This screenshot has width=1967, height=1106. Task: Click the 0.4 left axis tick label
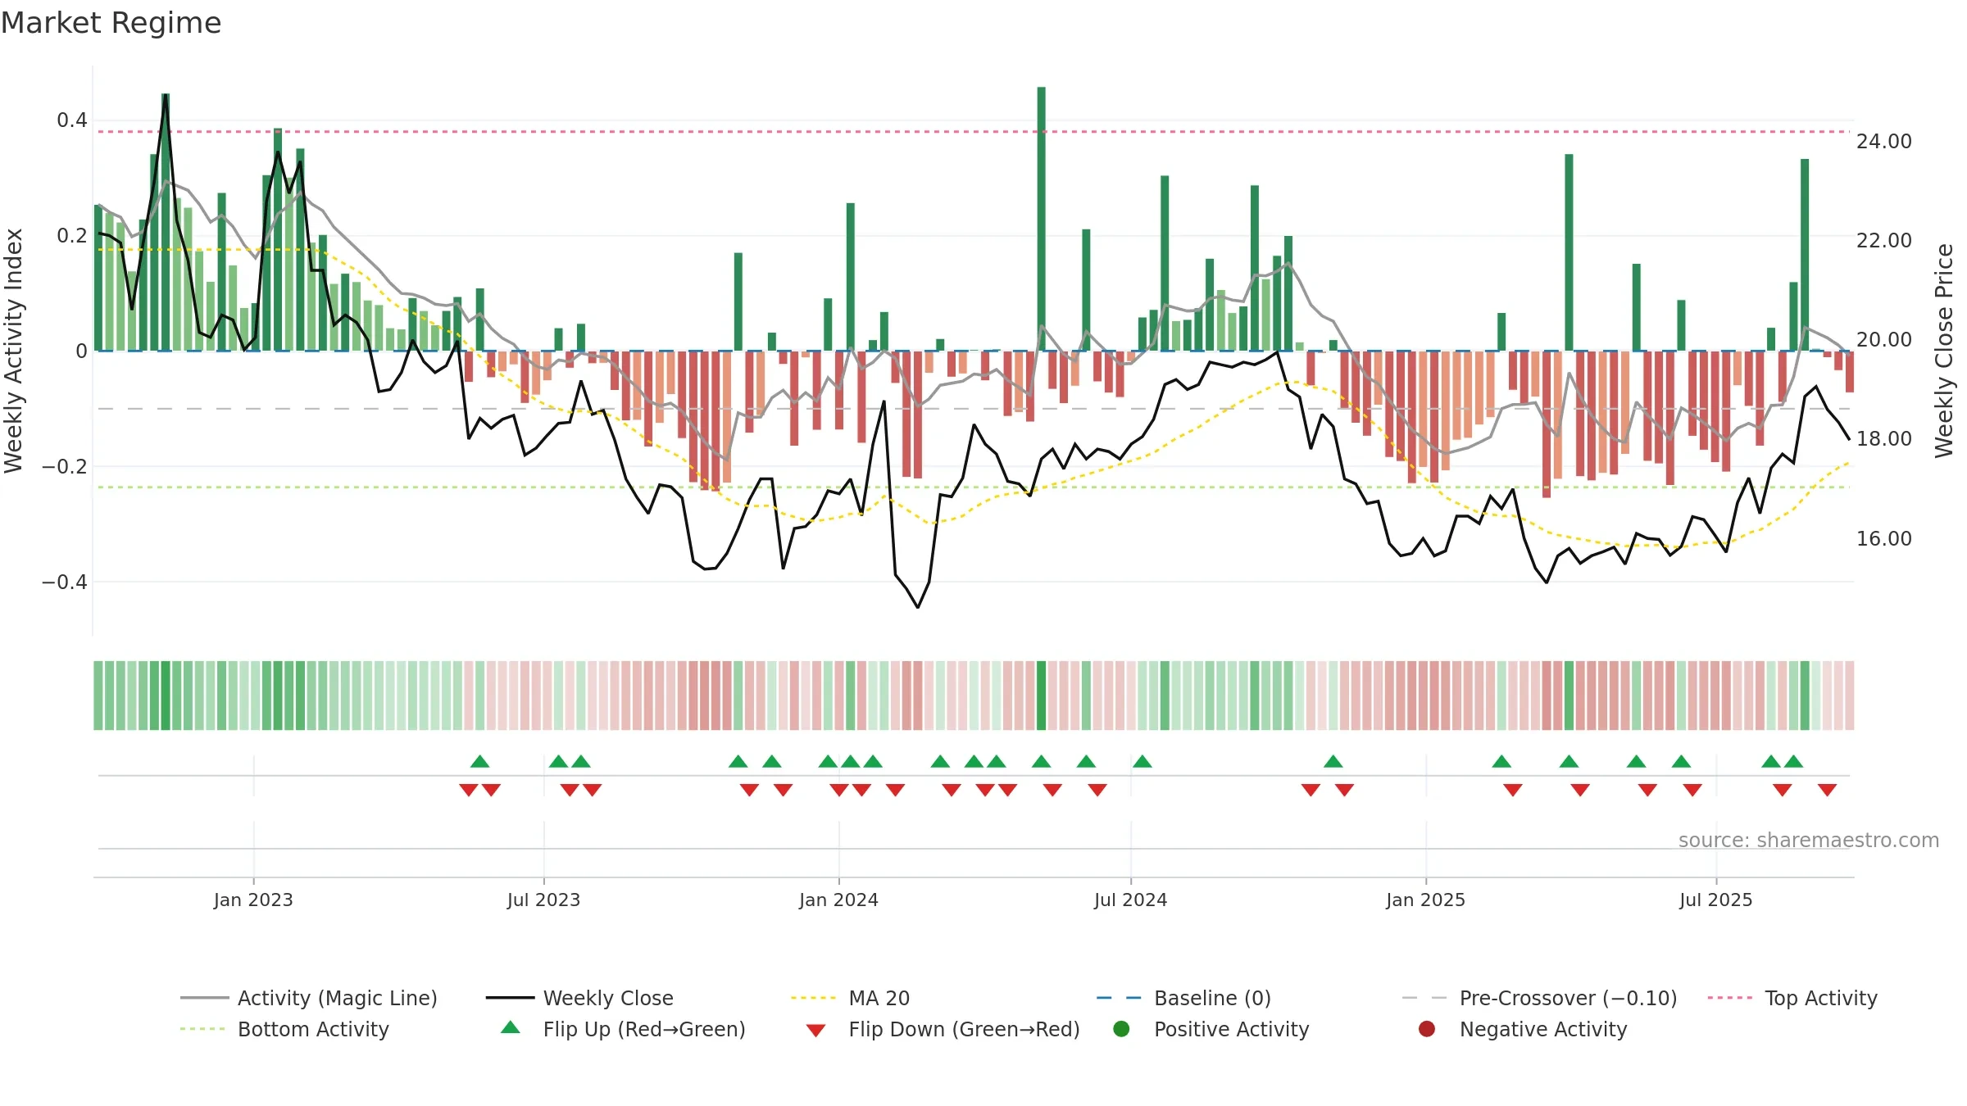72,120
